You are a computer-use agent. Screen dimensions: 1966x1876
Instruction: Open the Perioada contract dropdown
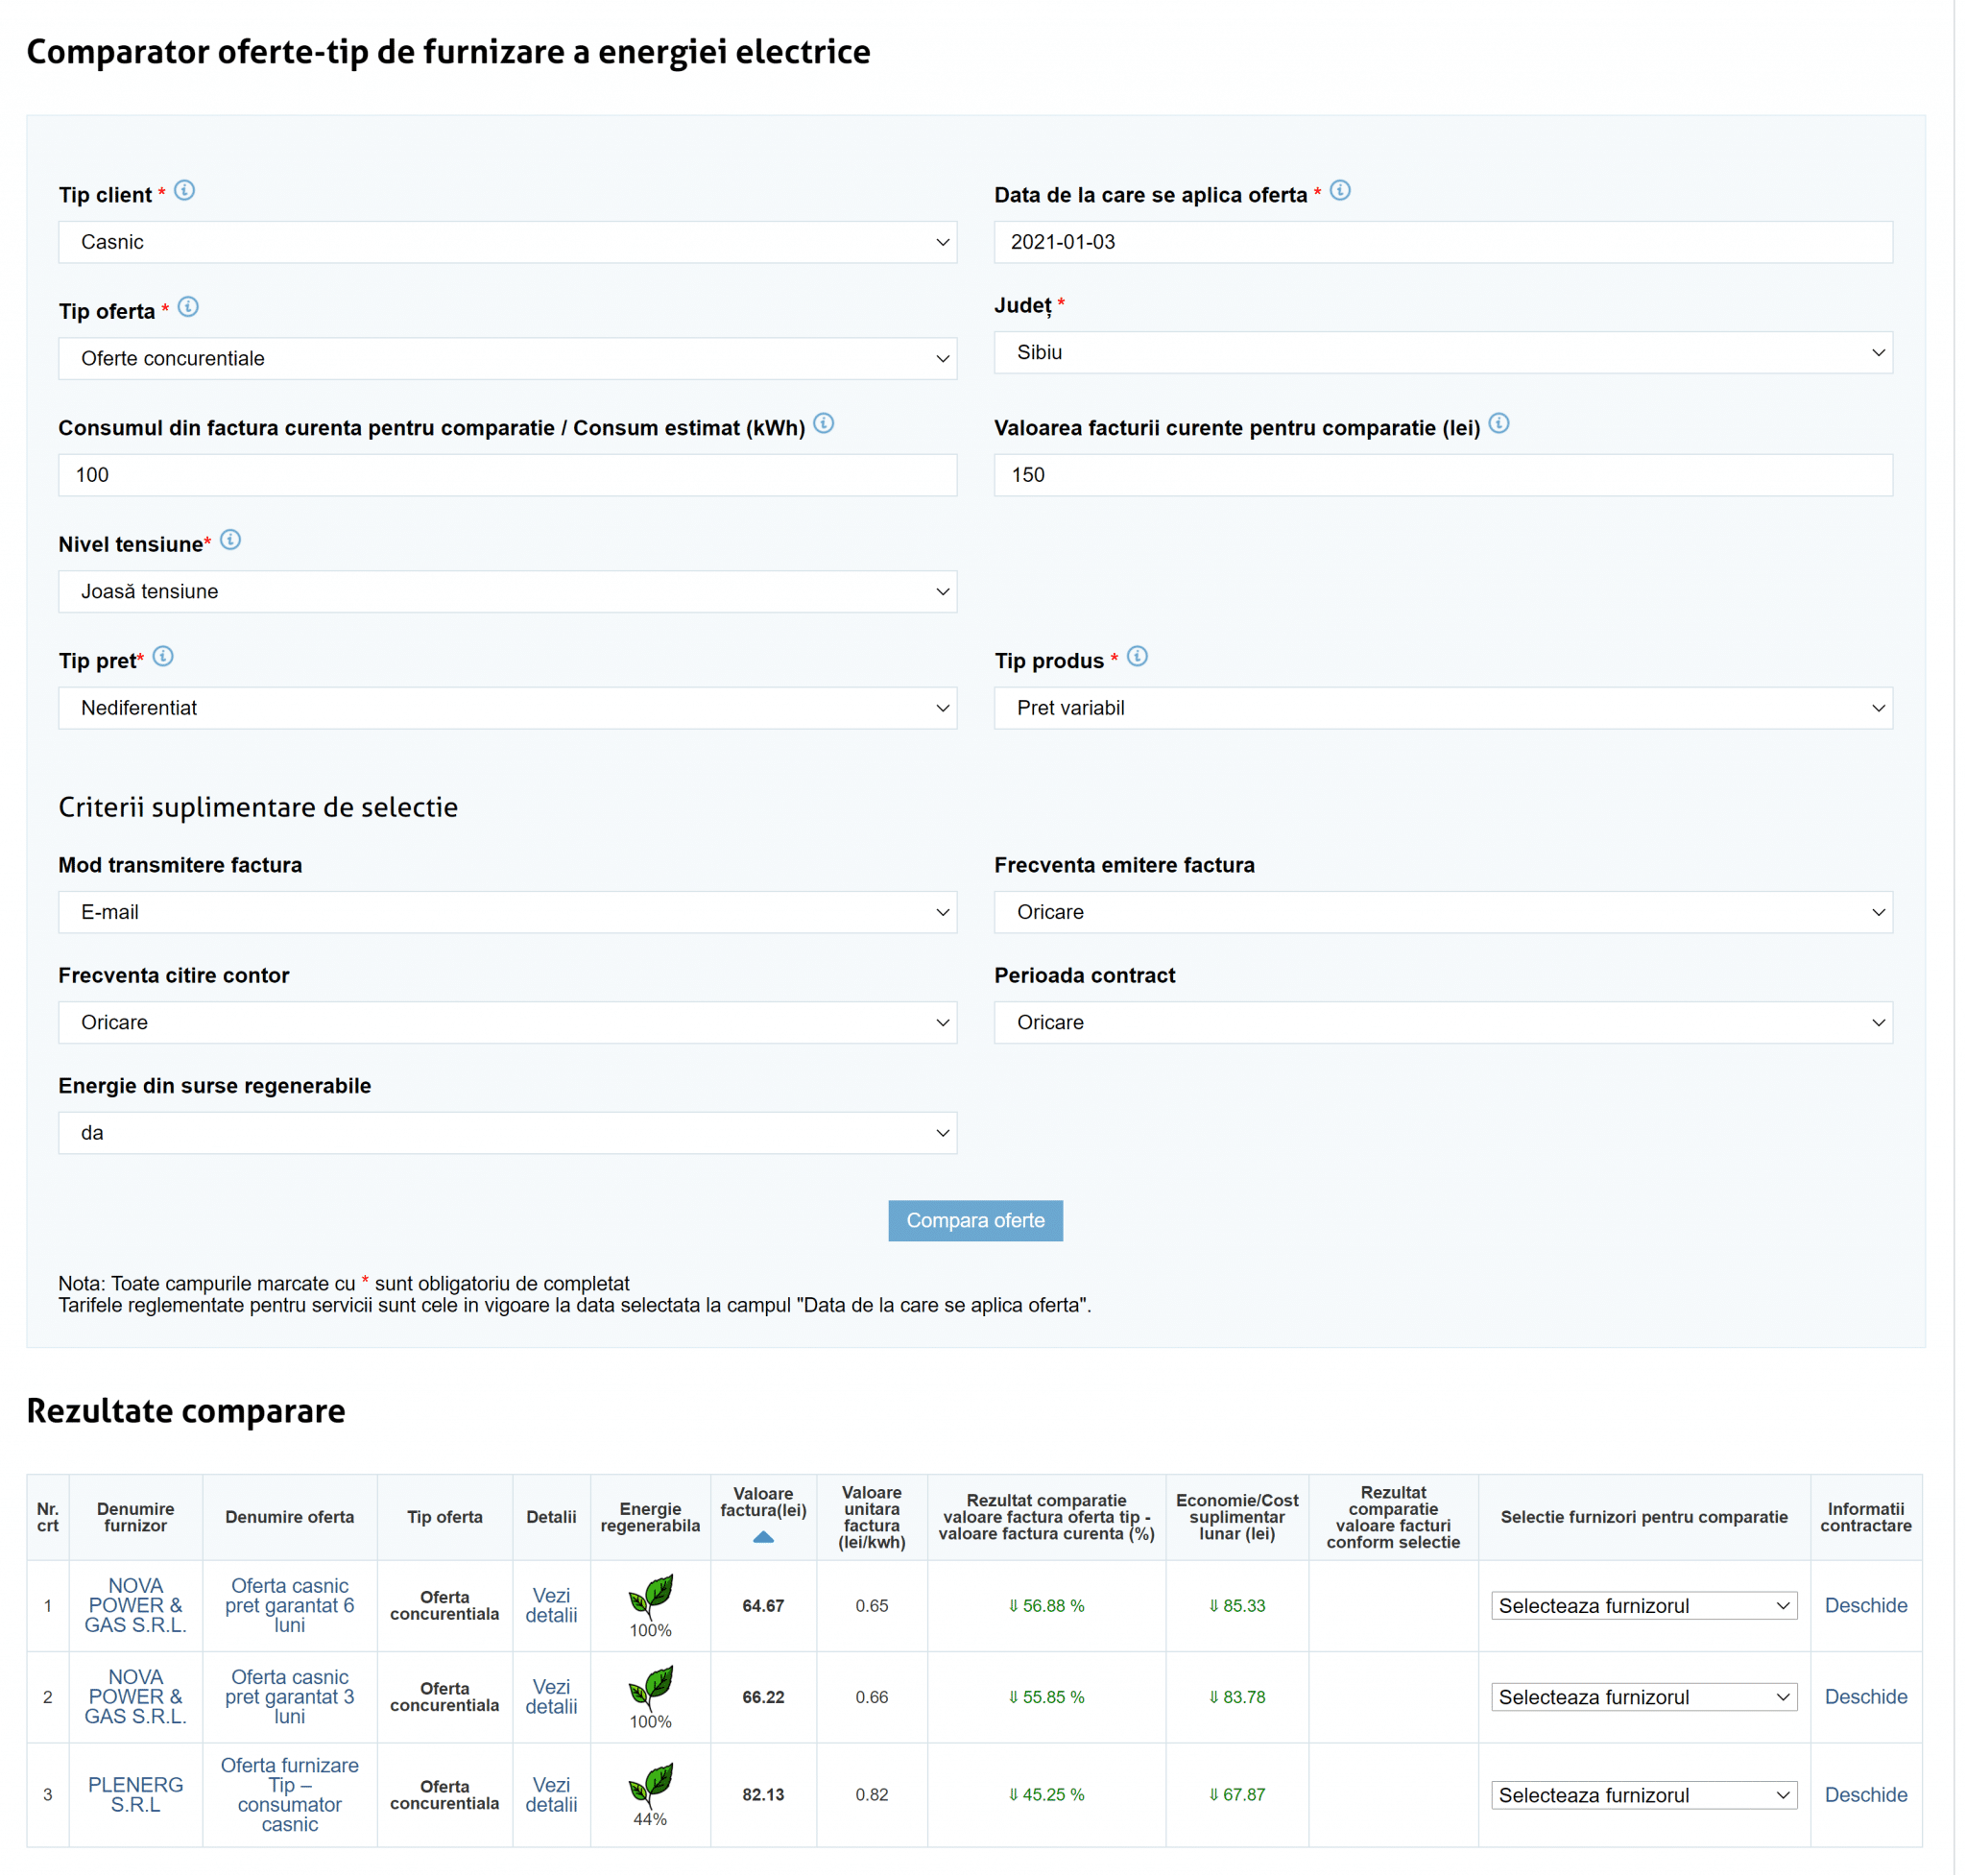point(1443,1022)
